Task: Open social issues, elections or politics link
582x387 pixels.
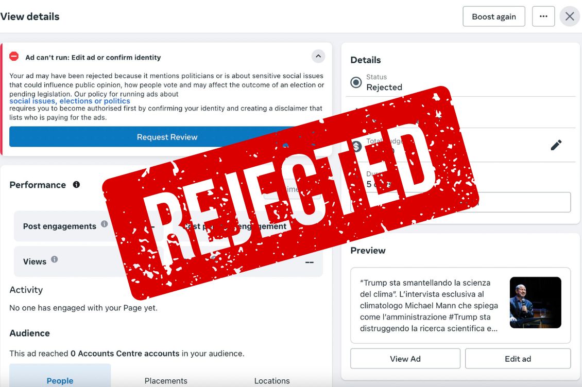Action: pos(70,101)
